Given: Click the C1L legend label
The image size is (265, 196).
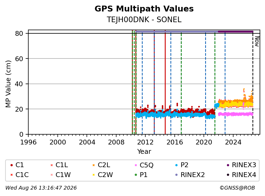Looking at the screenshot, I should coord(62,165).
